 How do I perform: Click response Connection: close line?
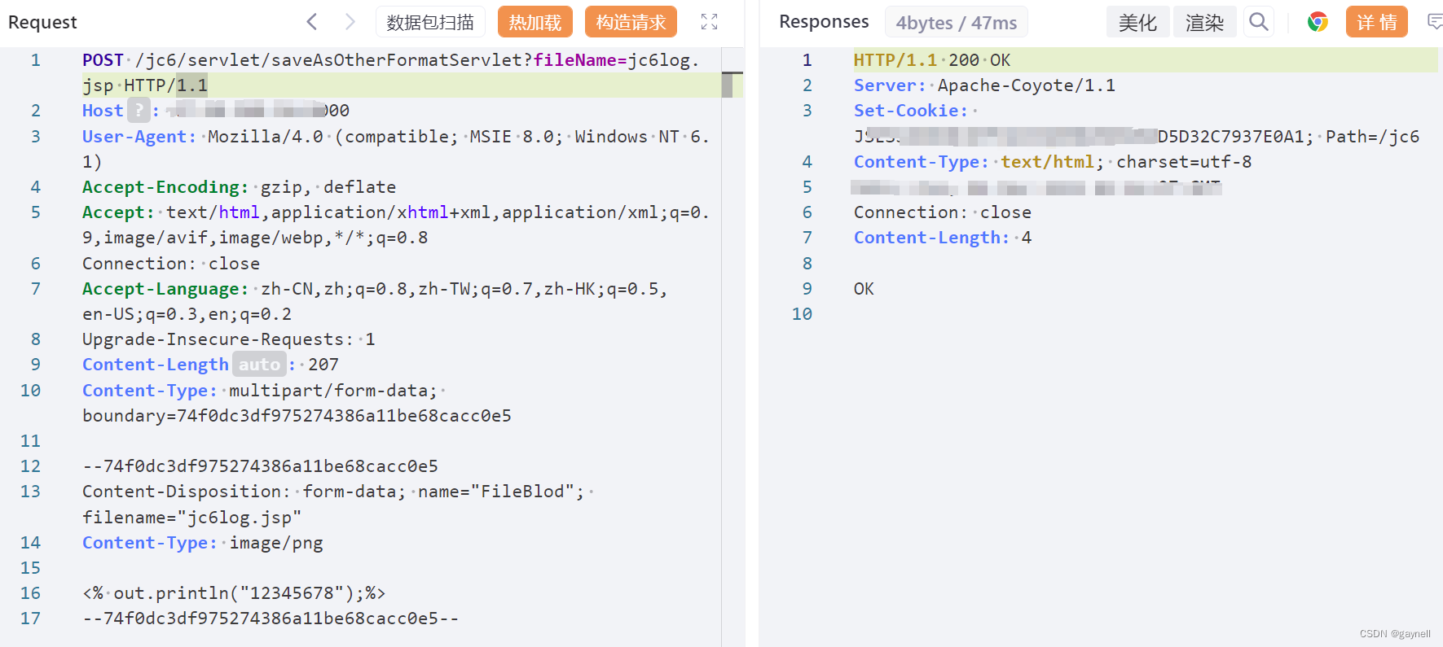[943, 212]
